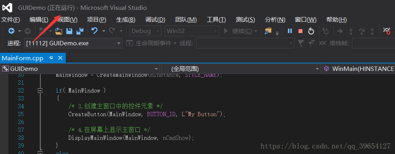395x154 pixels.
Task: Click the Open File folder icon
Action: click(x=59, y=31)
